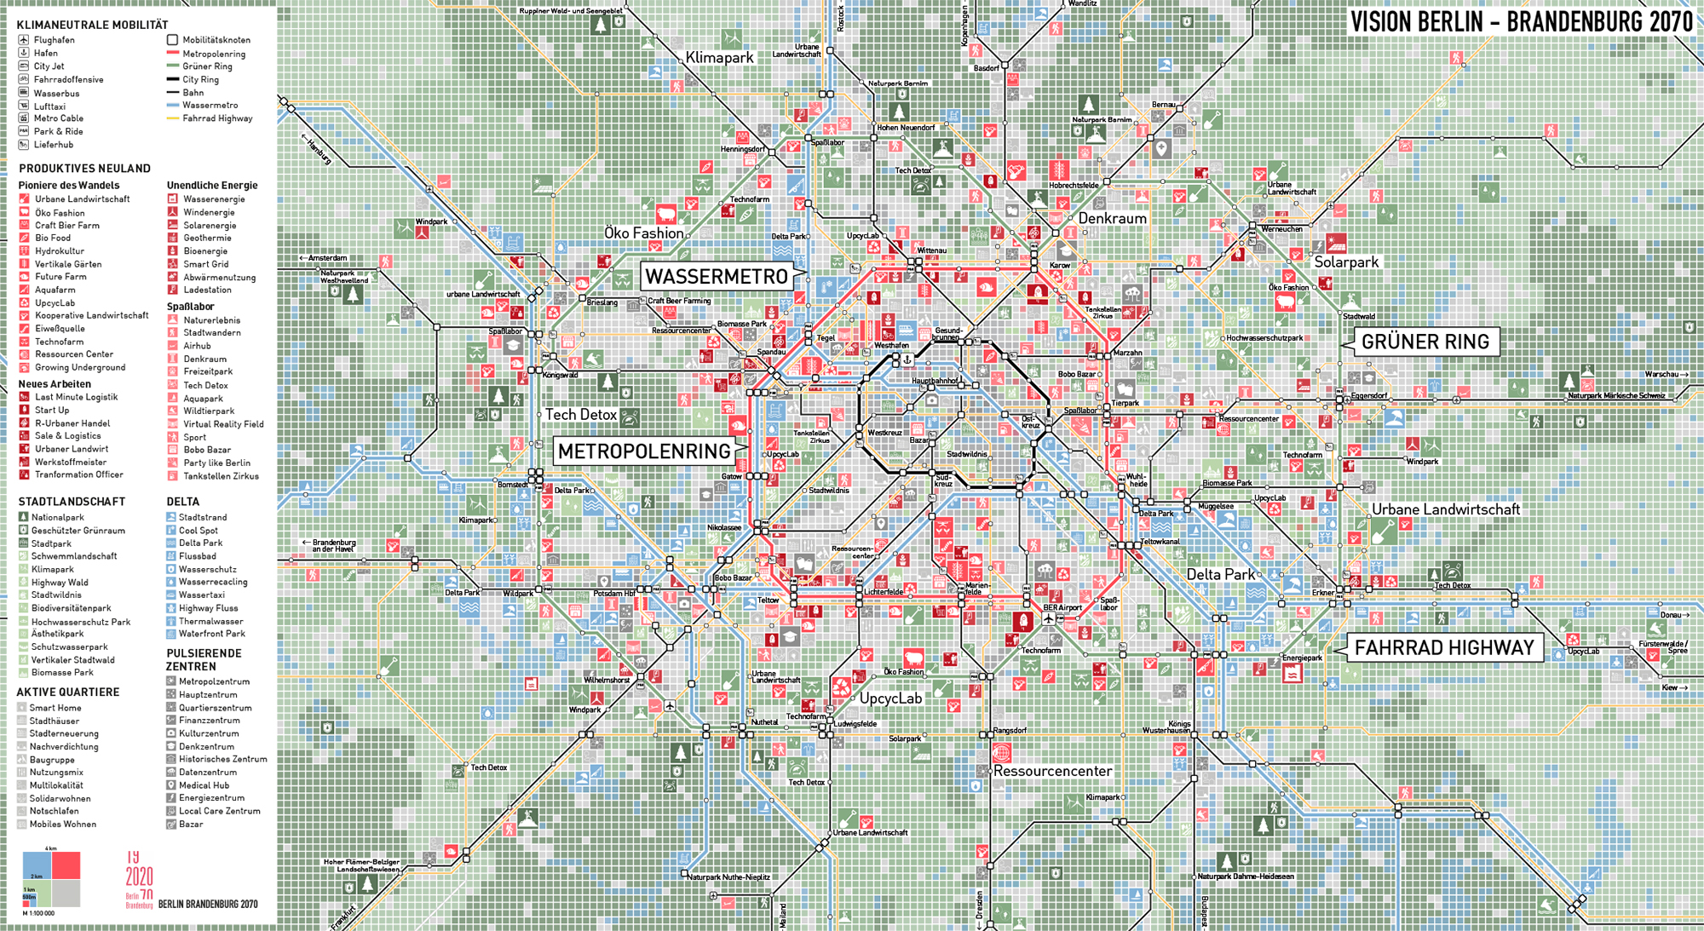This screenshot has height=931, width=1704.
Task: Click the GRÜNER RING callout label
Action: [x=1425, y=342]
